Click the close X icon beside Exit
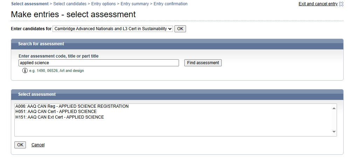Screen dimensions: 351x160 [x=341, y=4]
